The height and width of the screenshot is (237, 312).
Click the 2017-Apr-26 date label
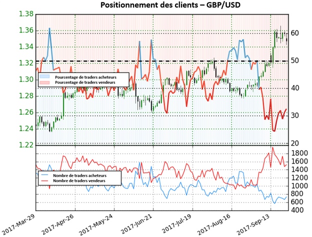click(x=58, y=225)
